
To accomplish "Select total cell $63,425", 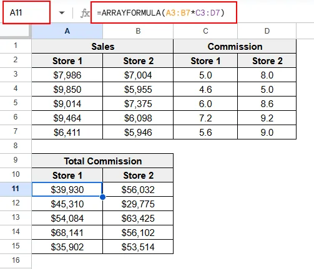I will (x=138, y=218).
